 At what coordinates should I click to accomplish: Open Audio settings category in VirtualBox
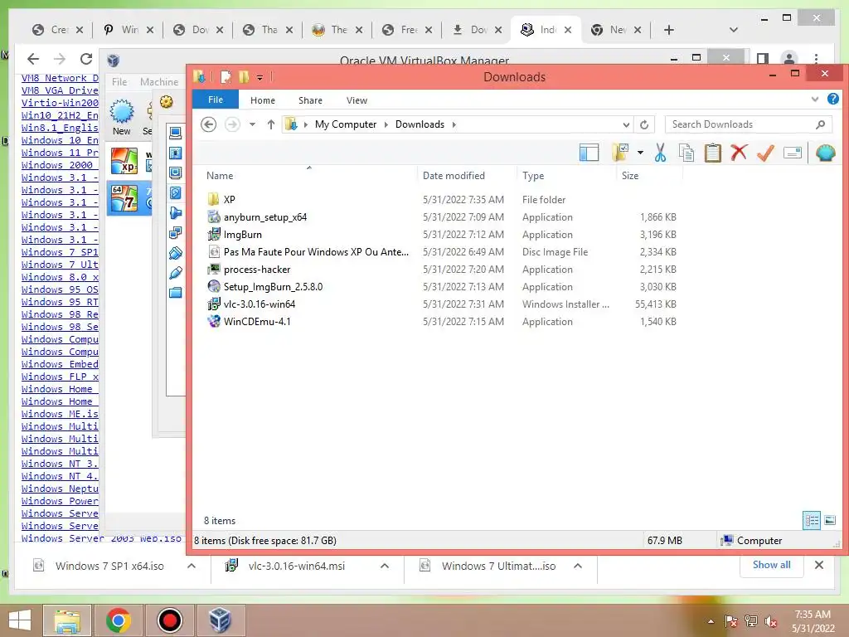point(176,213)
